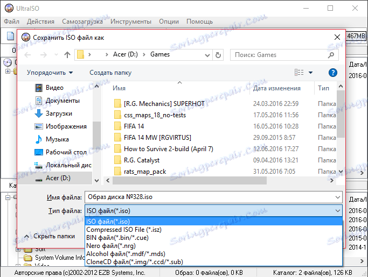
Task: Click the horizontal scrollbar of file list
Action: 190,180
